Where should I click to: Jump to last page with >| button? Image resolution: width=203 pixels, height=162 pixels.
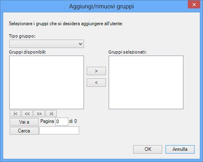(x=51, y=114)
